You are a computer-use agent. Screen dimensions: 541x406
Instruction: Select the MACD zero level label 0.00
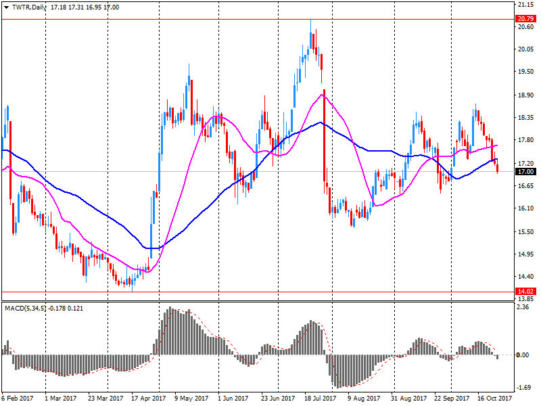click(523, 355)
